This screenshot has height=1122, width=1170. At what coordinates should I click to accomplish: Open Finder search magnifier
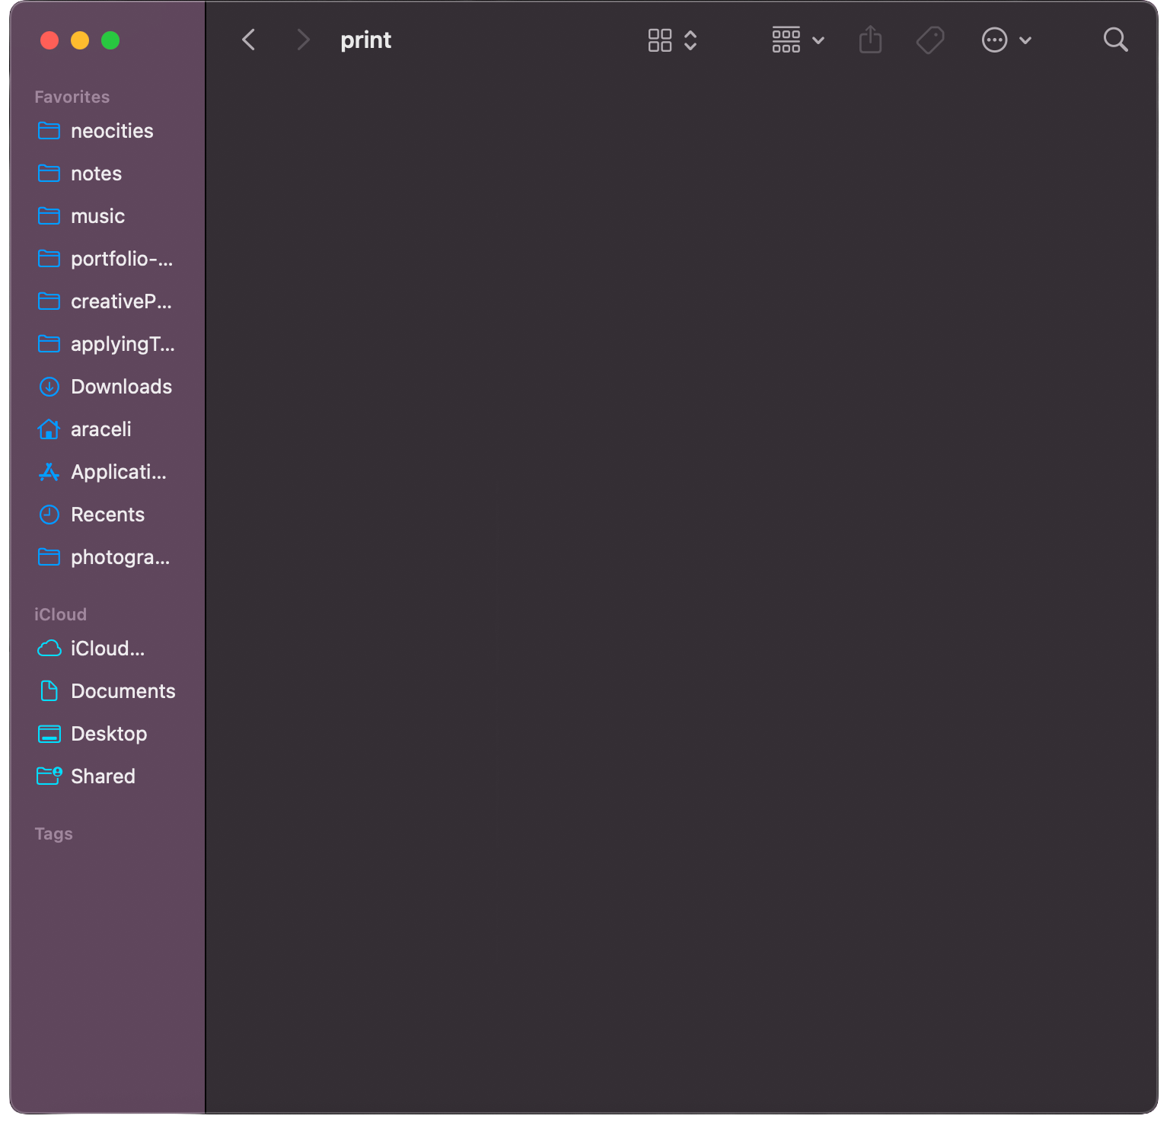[x=1115, y=40]
